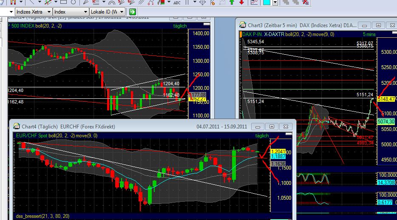Screen dimensions: 397x220
Task: Click the candlestick marker tool
Action: [161, 2]
